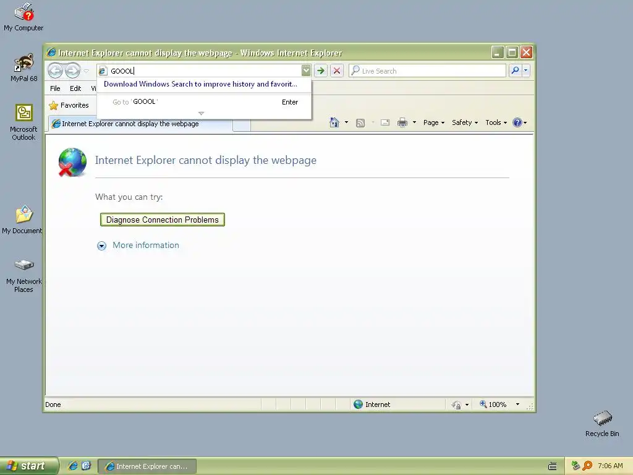Click the RSS Feeds icon
633x475 pixels.
point(360,123)
